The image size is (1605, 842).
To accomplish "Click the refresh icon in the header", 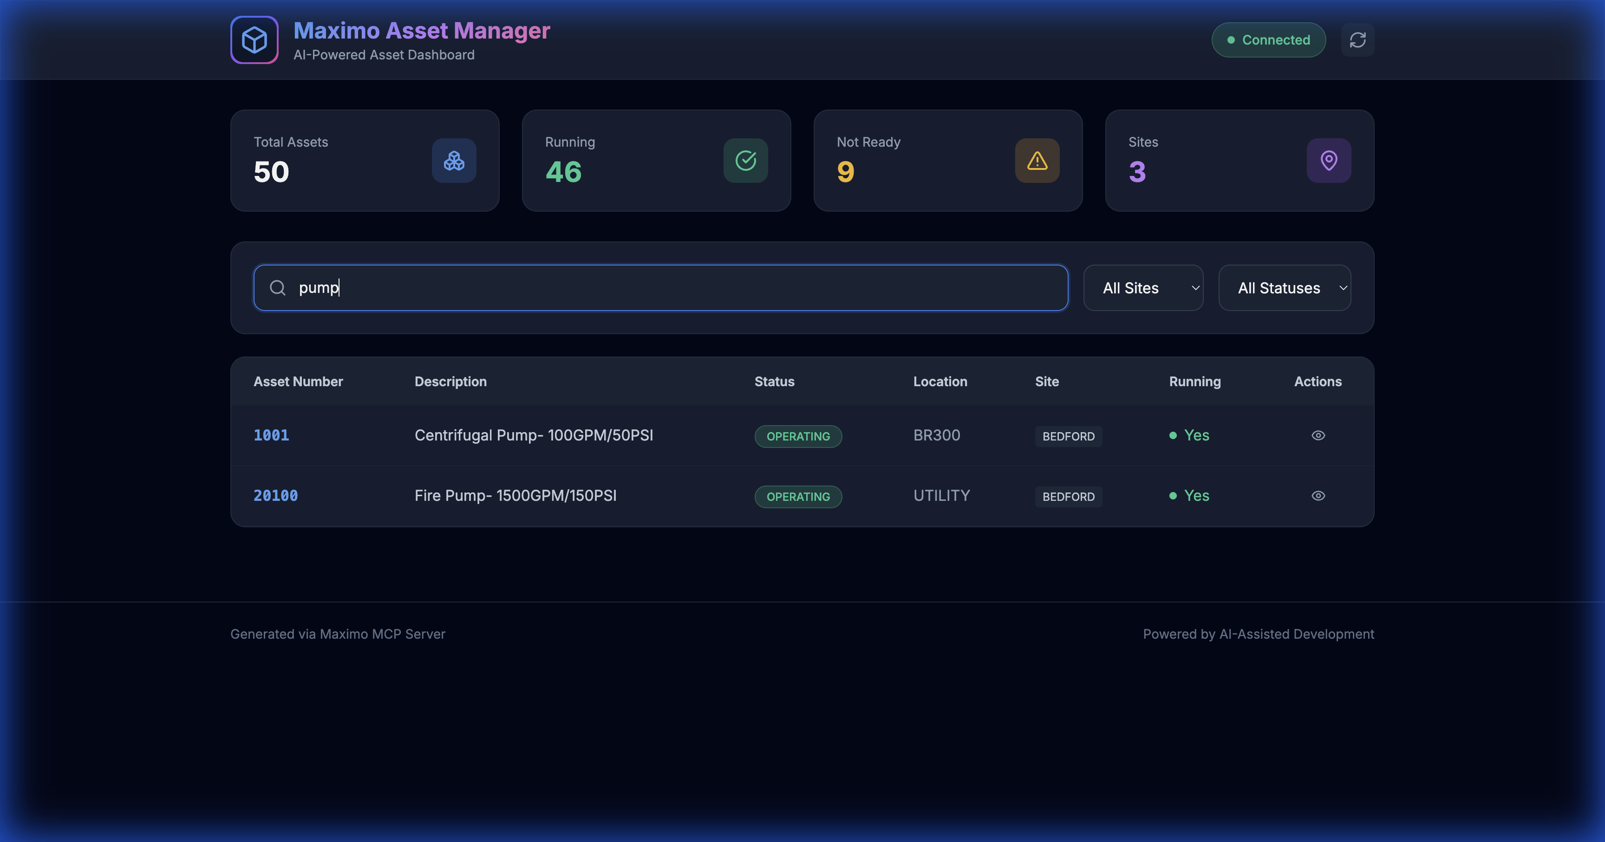I will [1357, 39].
